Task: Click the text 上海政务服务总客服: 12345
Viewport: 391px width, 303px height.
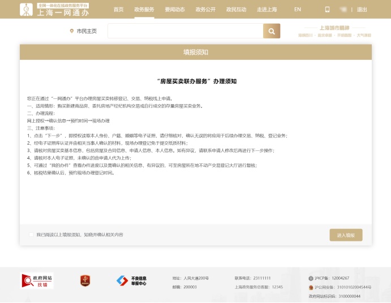Action: (x=259, y=287)
